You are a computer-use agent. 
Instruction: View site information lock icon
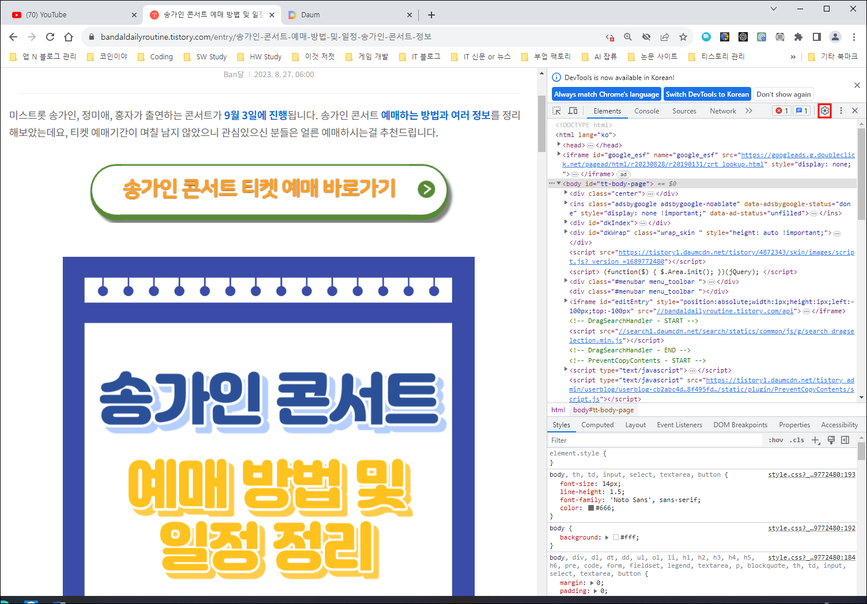[91, 37]
